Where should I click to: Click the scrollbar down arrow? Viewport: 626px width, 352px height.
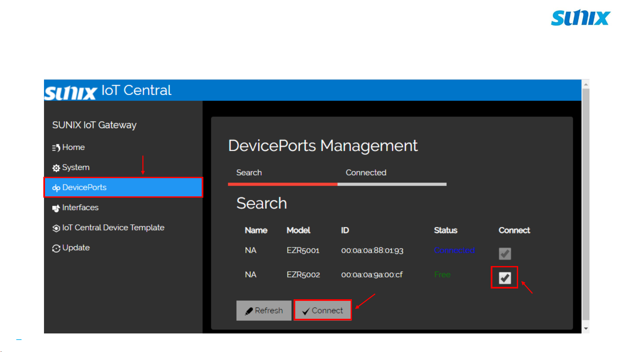(586, 329)
